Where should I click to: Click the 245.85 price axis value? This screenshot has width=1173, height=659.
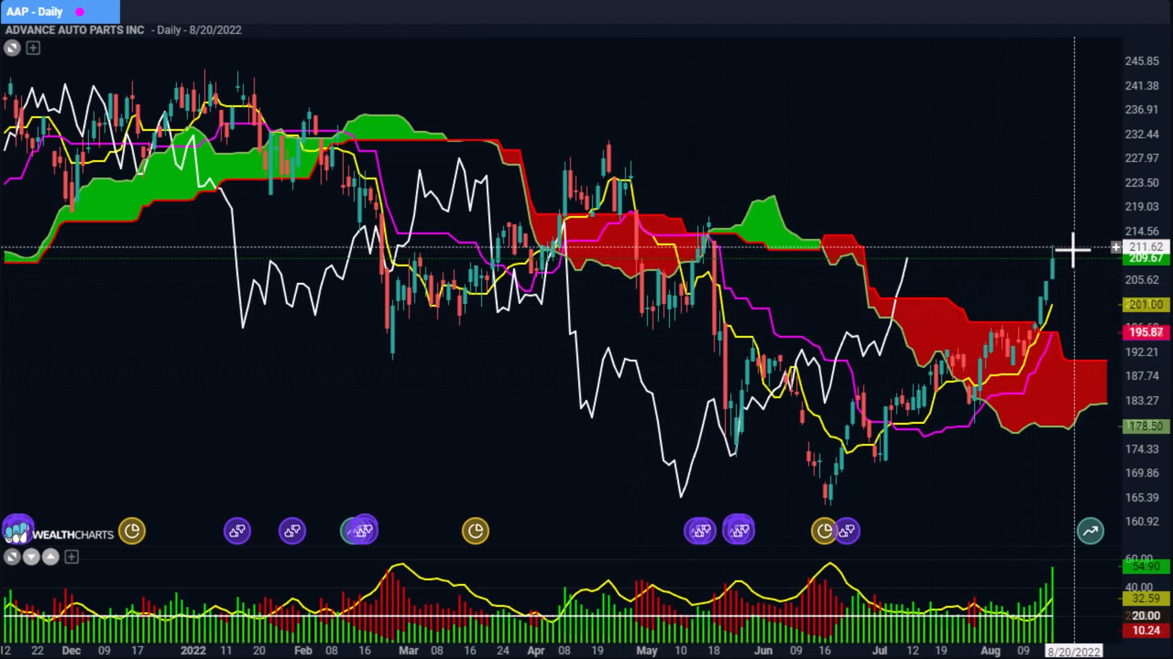tap(1142, 61)
